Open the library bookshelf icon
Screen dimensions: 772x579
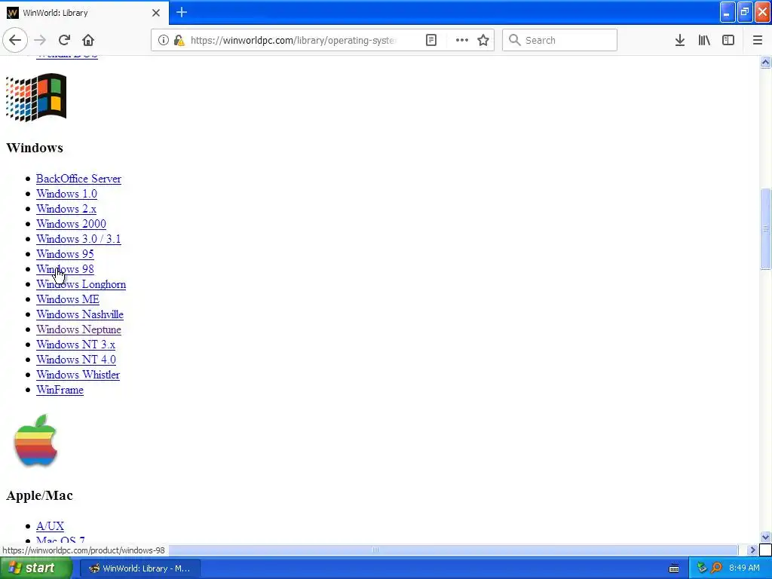pos(704,40)
